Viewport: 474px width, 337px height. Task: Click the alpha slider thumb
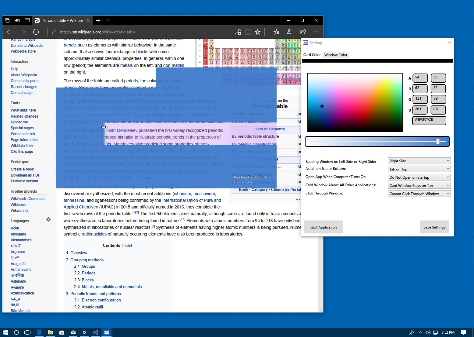coord(438,141)
